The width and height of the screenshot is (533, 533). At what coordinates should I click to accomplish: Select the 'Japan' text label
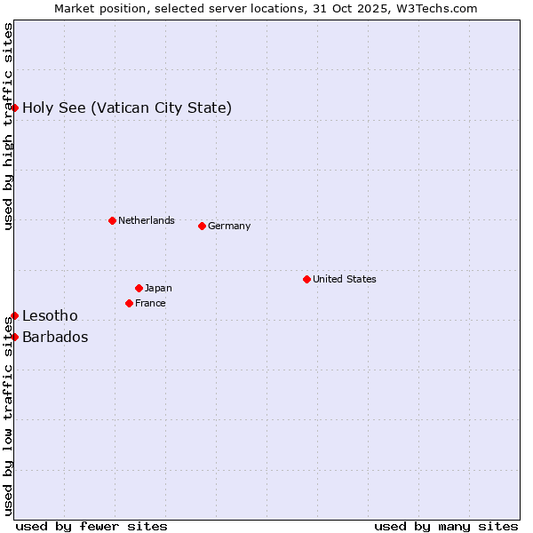click(158, 288)
